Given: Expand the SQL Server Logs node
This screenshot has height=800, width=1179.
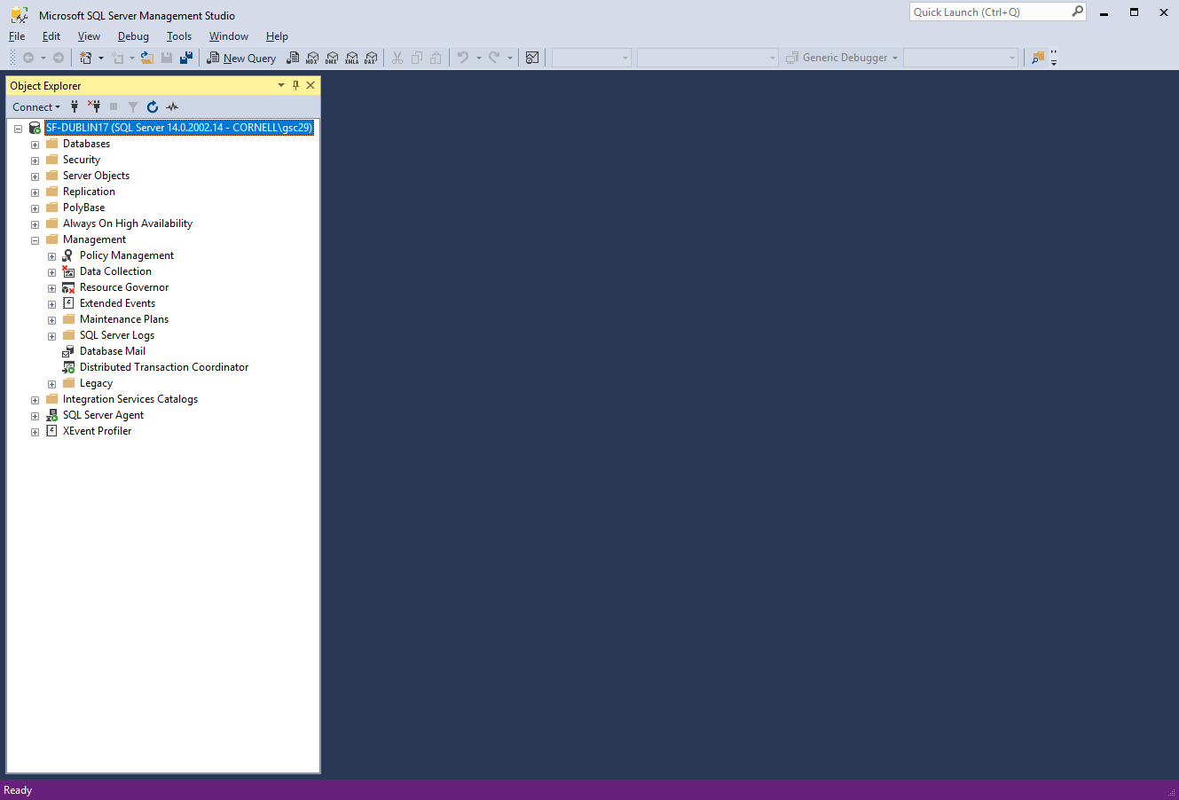Looking at the screenshot, I should (51, 336).
